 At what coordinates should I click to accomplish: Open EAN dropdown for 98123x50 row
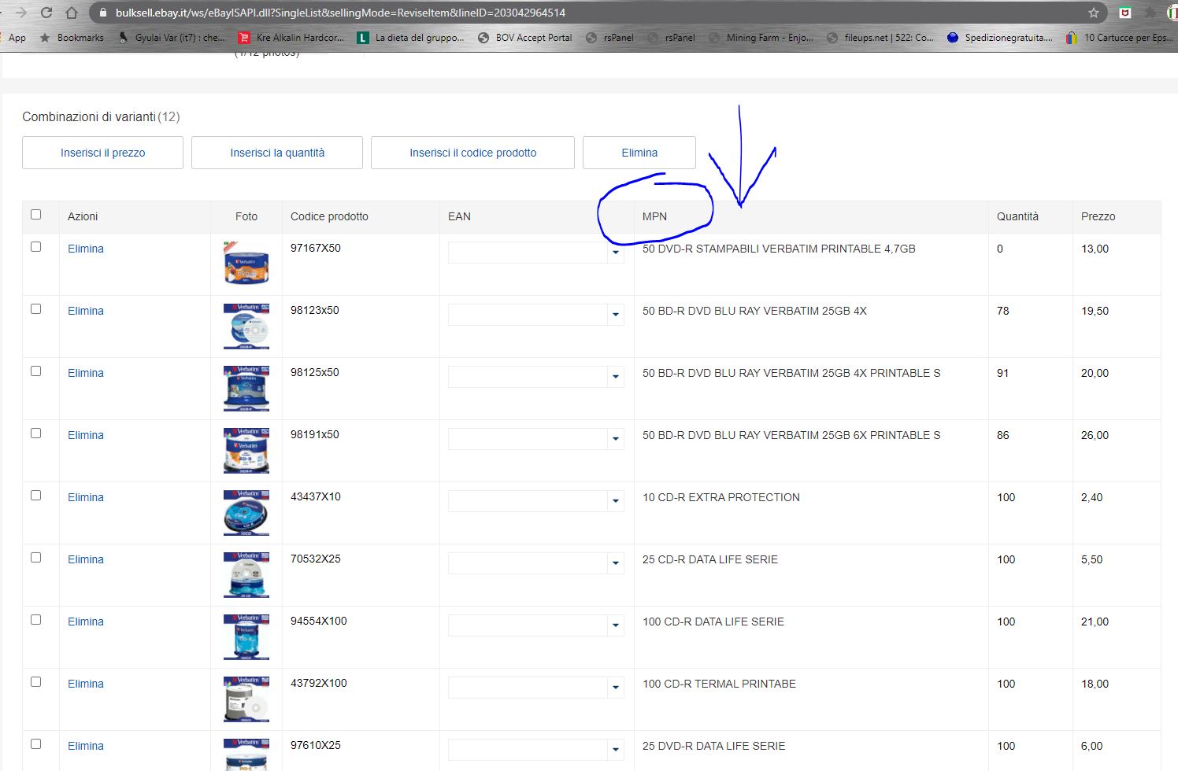pyautogui.click(x=615, y=315)
